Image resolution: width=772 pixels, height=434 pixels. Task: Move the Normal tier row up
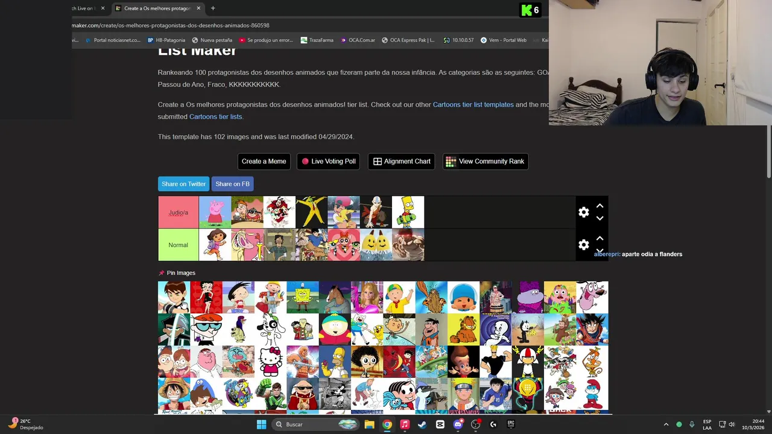point(600,239)
